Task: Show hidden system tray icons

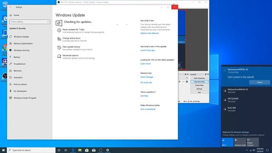Action: pos(247,150)
